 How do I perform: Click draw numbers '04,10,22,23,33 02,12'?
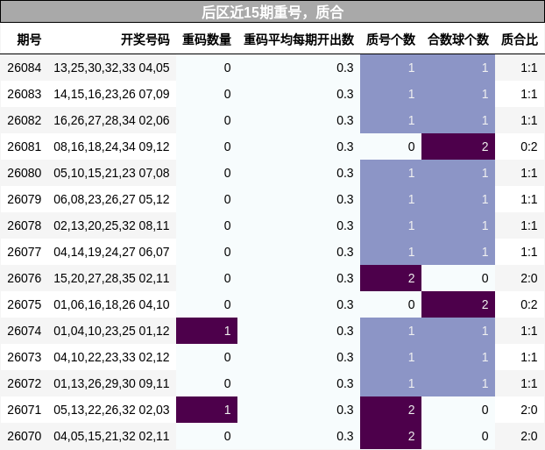111,357
